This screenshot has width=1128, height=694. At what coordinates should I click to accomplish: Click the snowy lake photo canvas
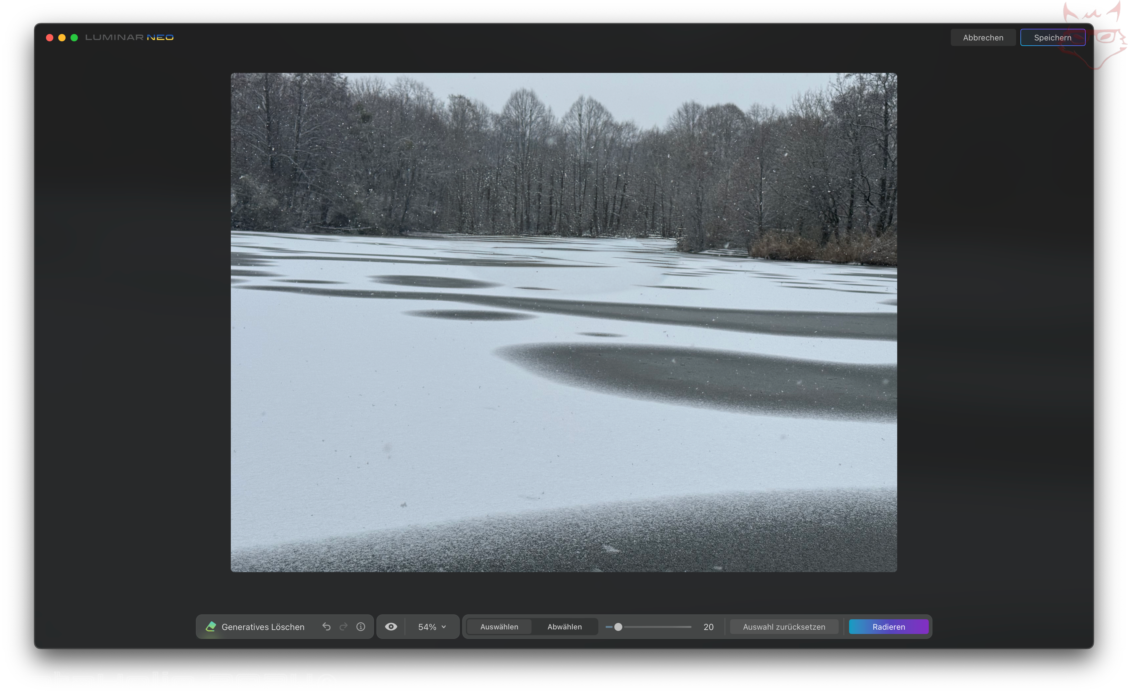tap(564, 322)
